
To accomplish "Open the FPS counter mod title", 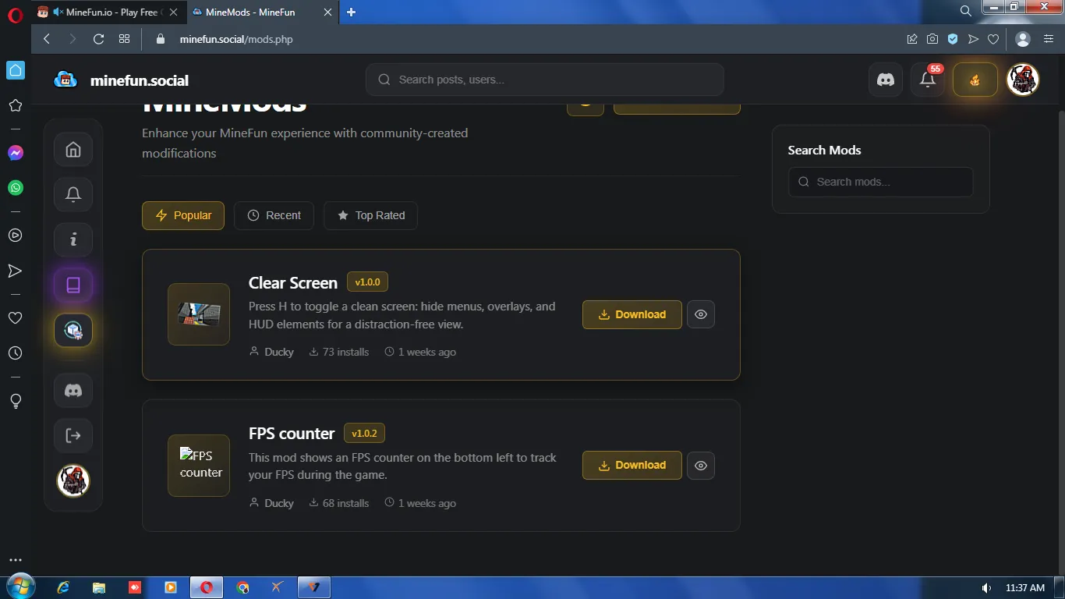I will 292,433.
